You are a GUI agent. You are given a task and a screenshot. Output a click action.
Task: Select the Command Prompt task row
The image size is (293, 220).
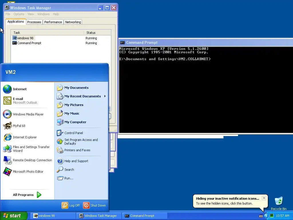61,43
